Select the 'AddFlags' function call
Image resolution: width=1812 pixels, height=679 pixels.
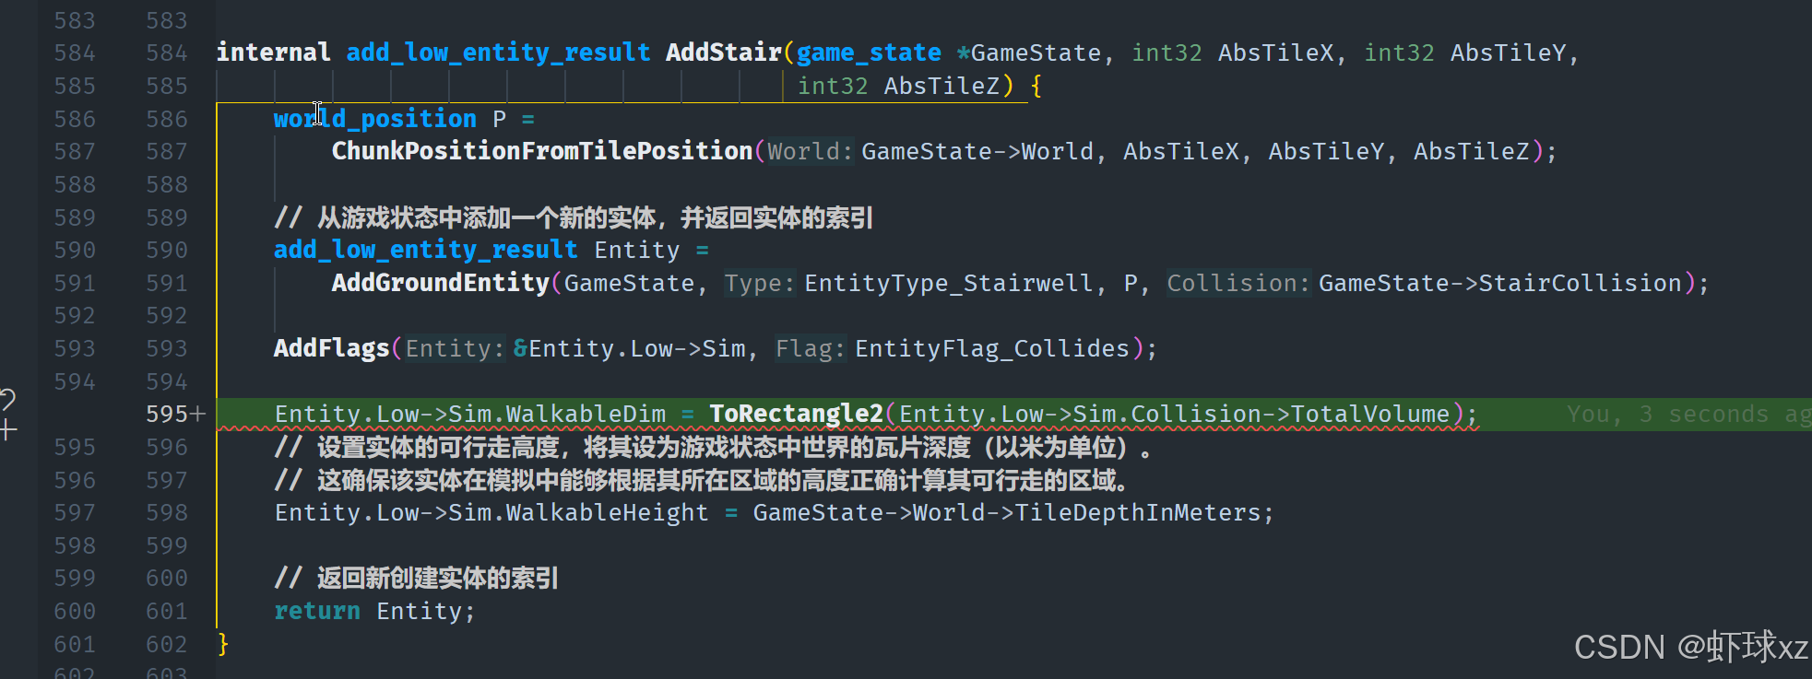(332, 348)
